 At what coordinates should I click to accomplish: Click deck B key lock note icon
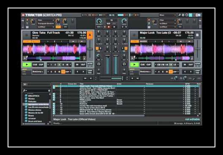[192, 58]
